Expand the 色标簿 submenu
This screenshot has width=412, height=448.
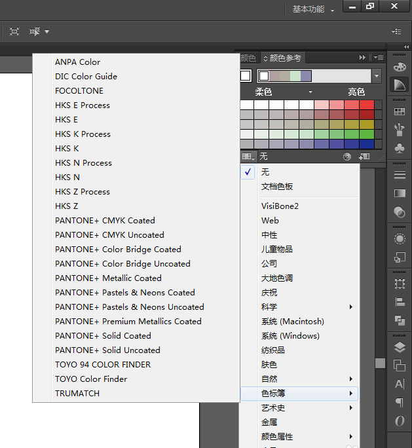pos(300,394)
